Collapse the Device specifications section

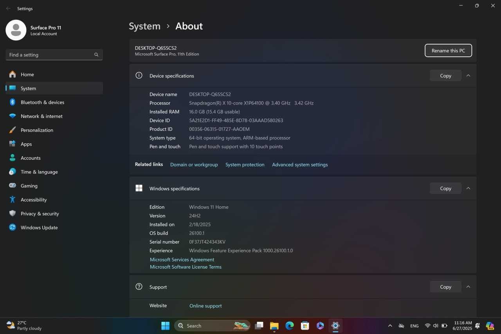(x=468, y=76)
